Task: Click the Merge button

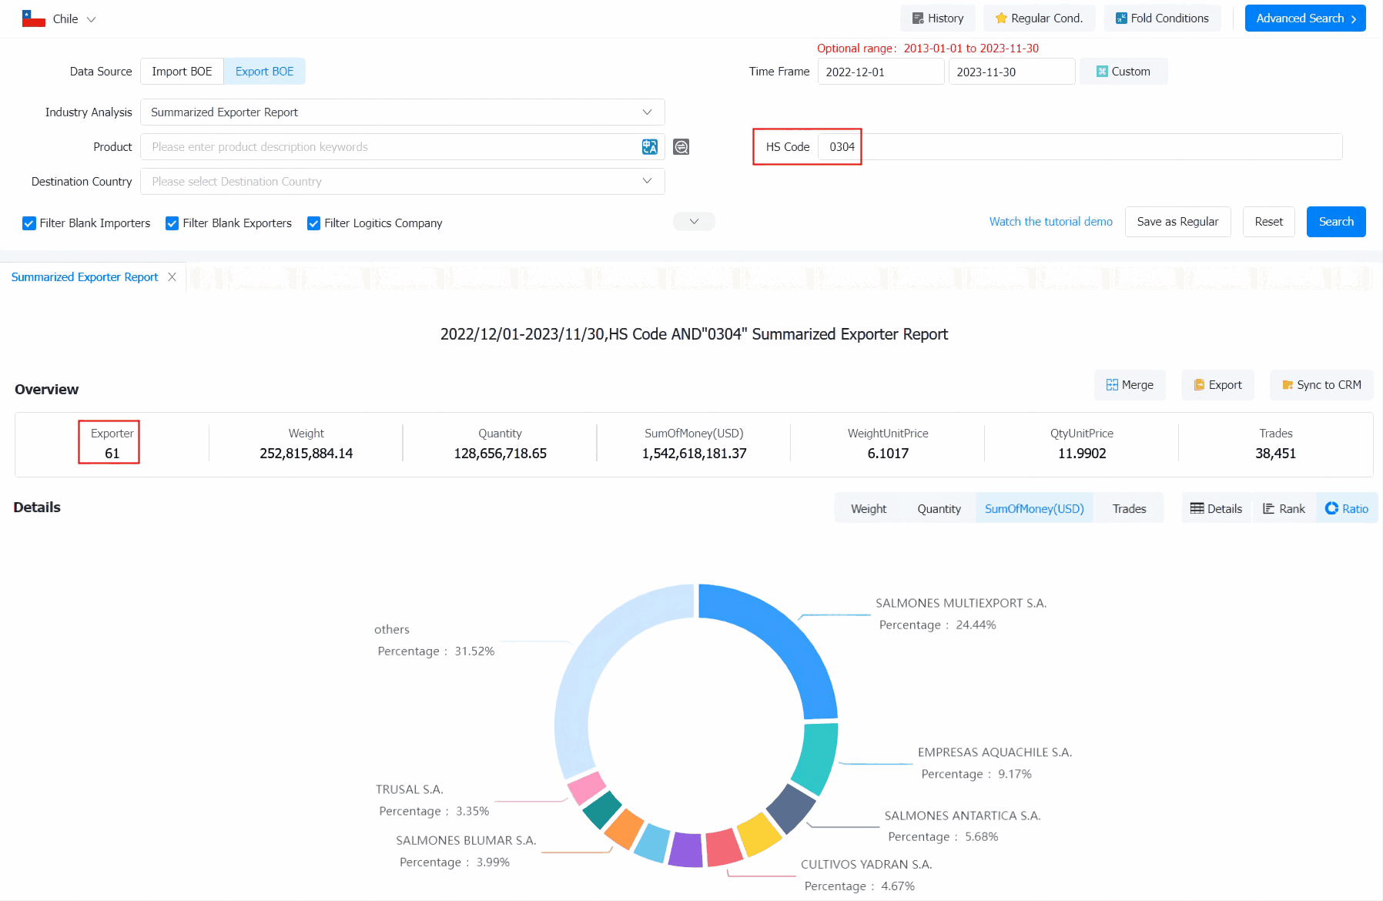Action: point(1130,385)
